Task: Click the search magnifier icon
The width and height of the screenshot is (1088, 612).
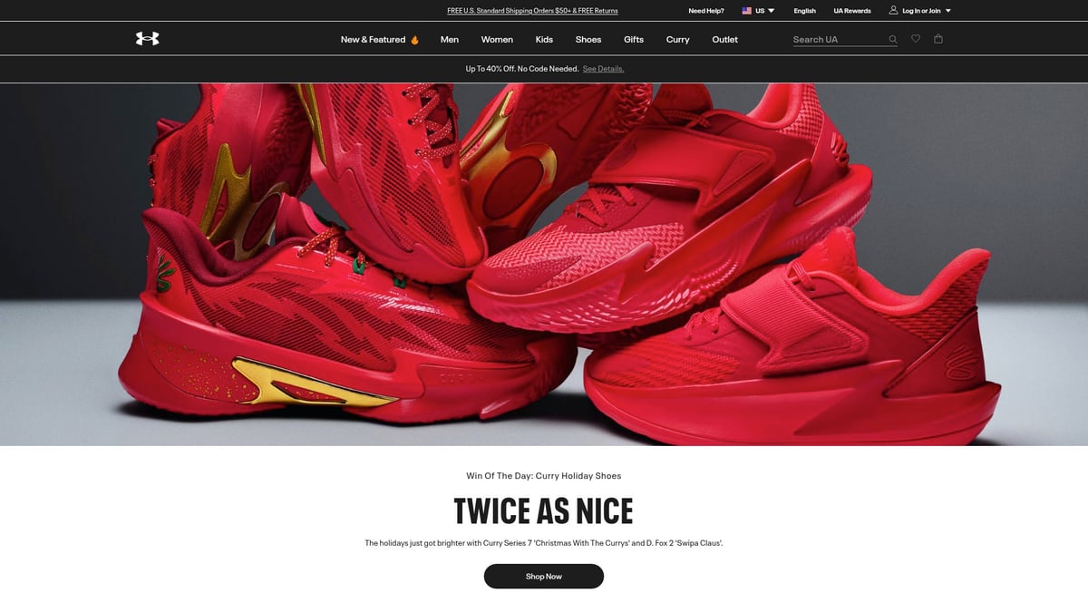Action: point(892,39)
